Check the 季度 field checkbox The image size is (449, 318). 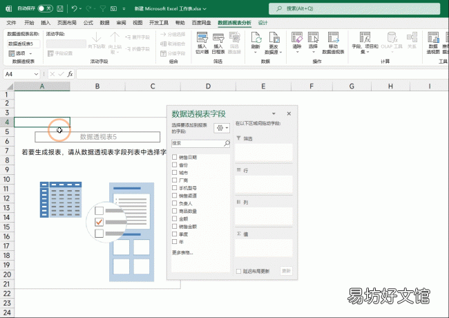(x=174, y=234)
